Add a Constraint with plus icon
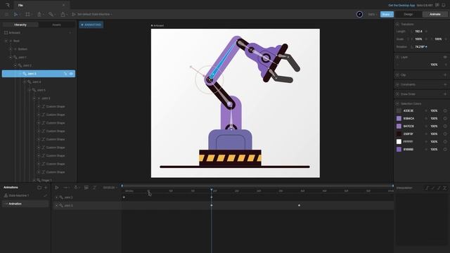 click(445, 84)
